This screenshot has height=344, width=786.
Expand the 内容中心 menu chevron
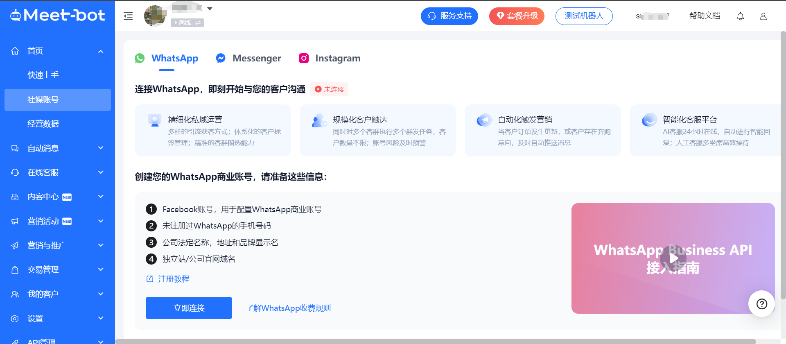pos(101,197)
